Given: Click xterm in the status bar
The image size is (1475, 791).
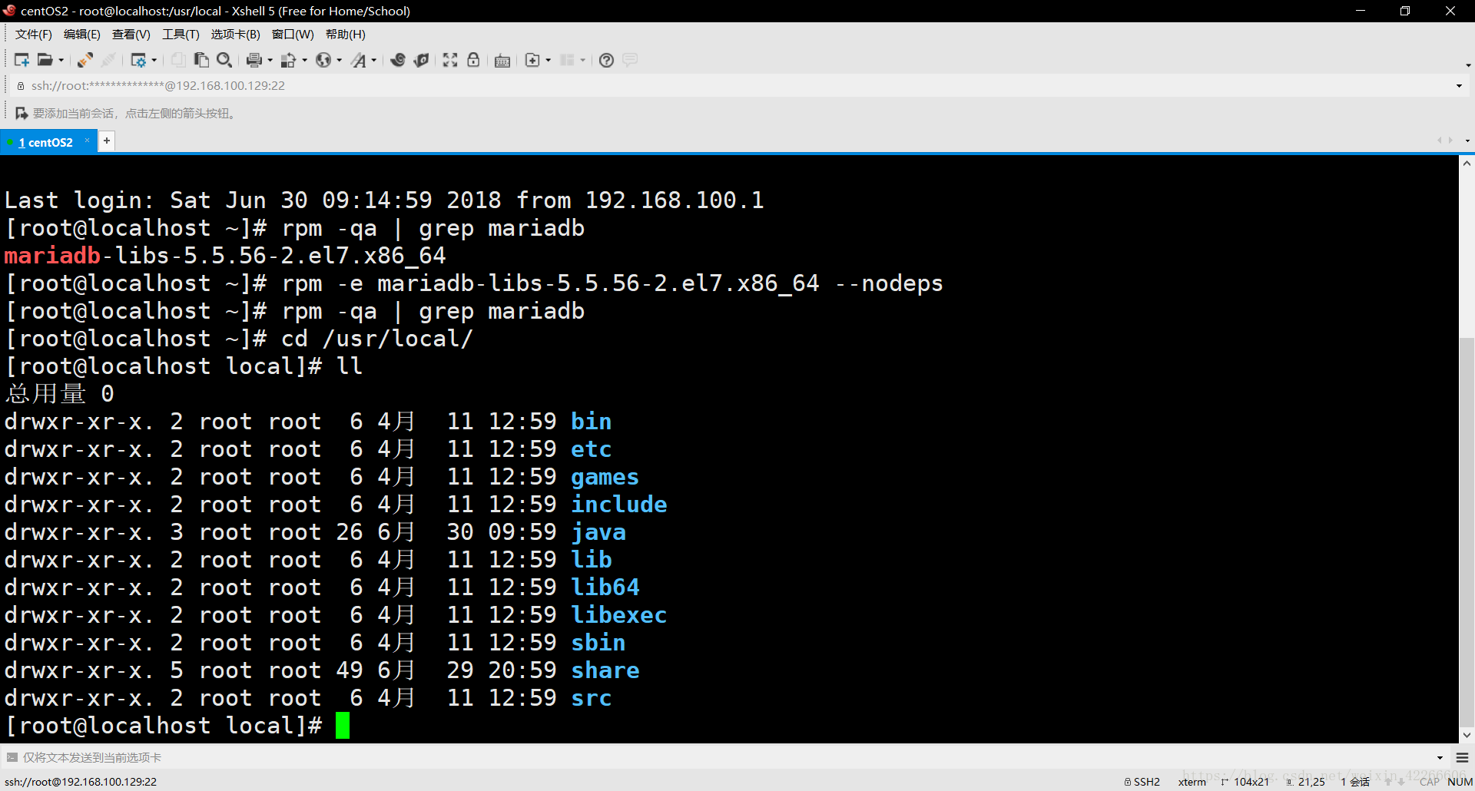Looking at the screenshot, I should (x=1192, y=782).
